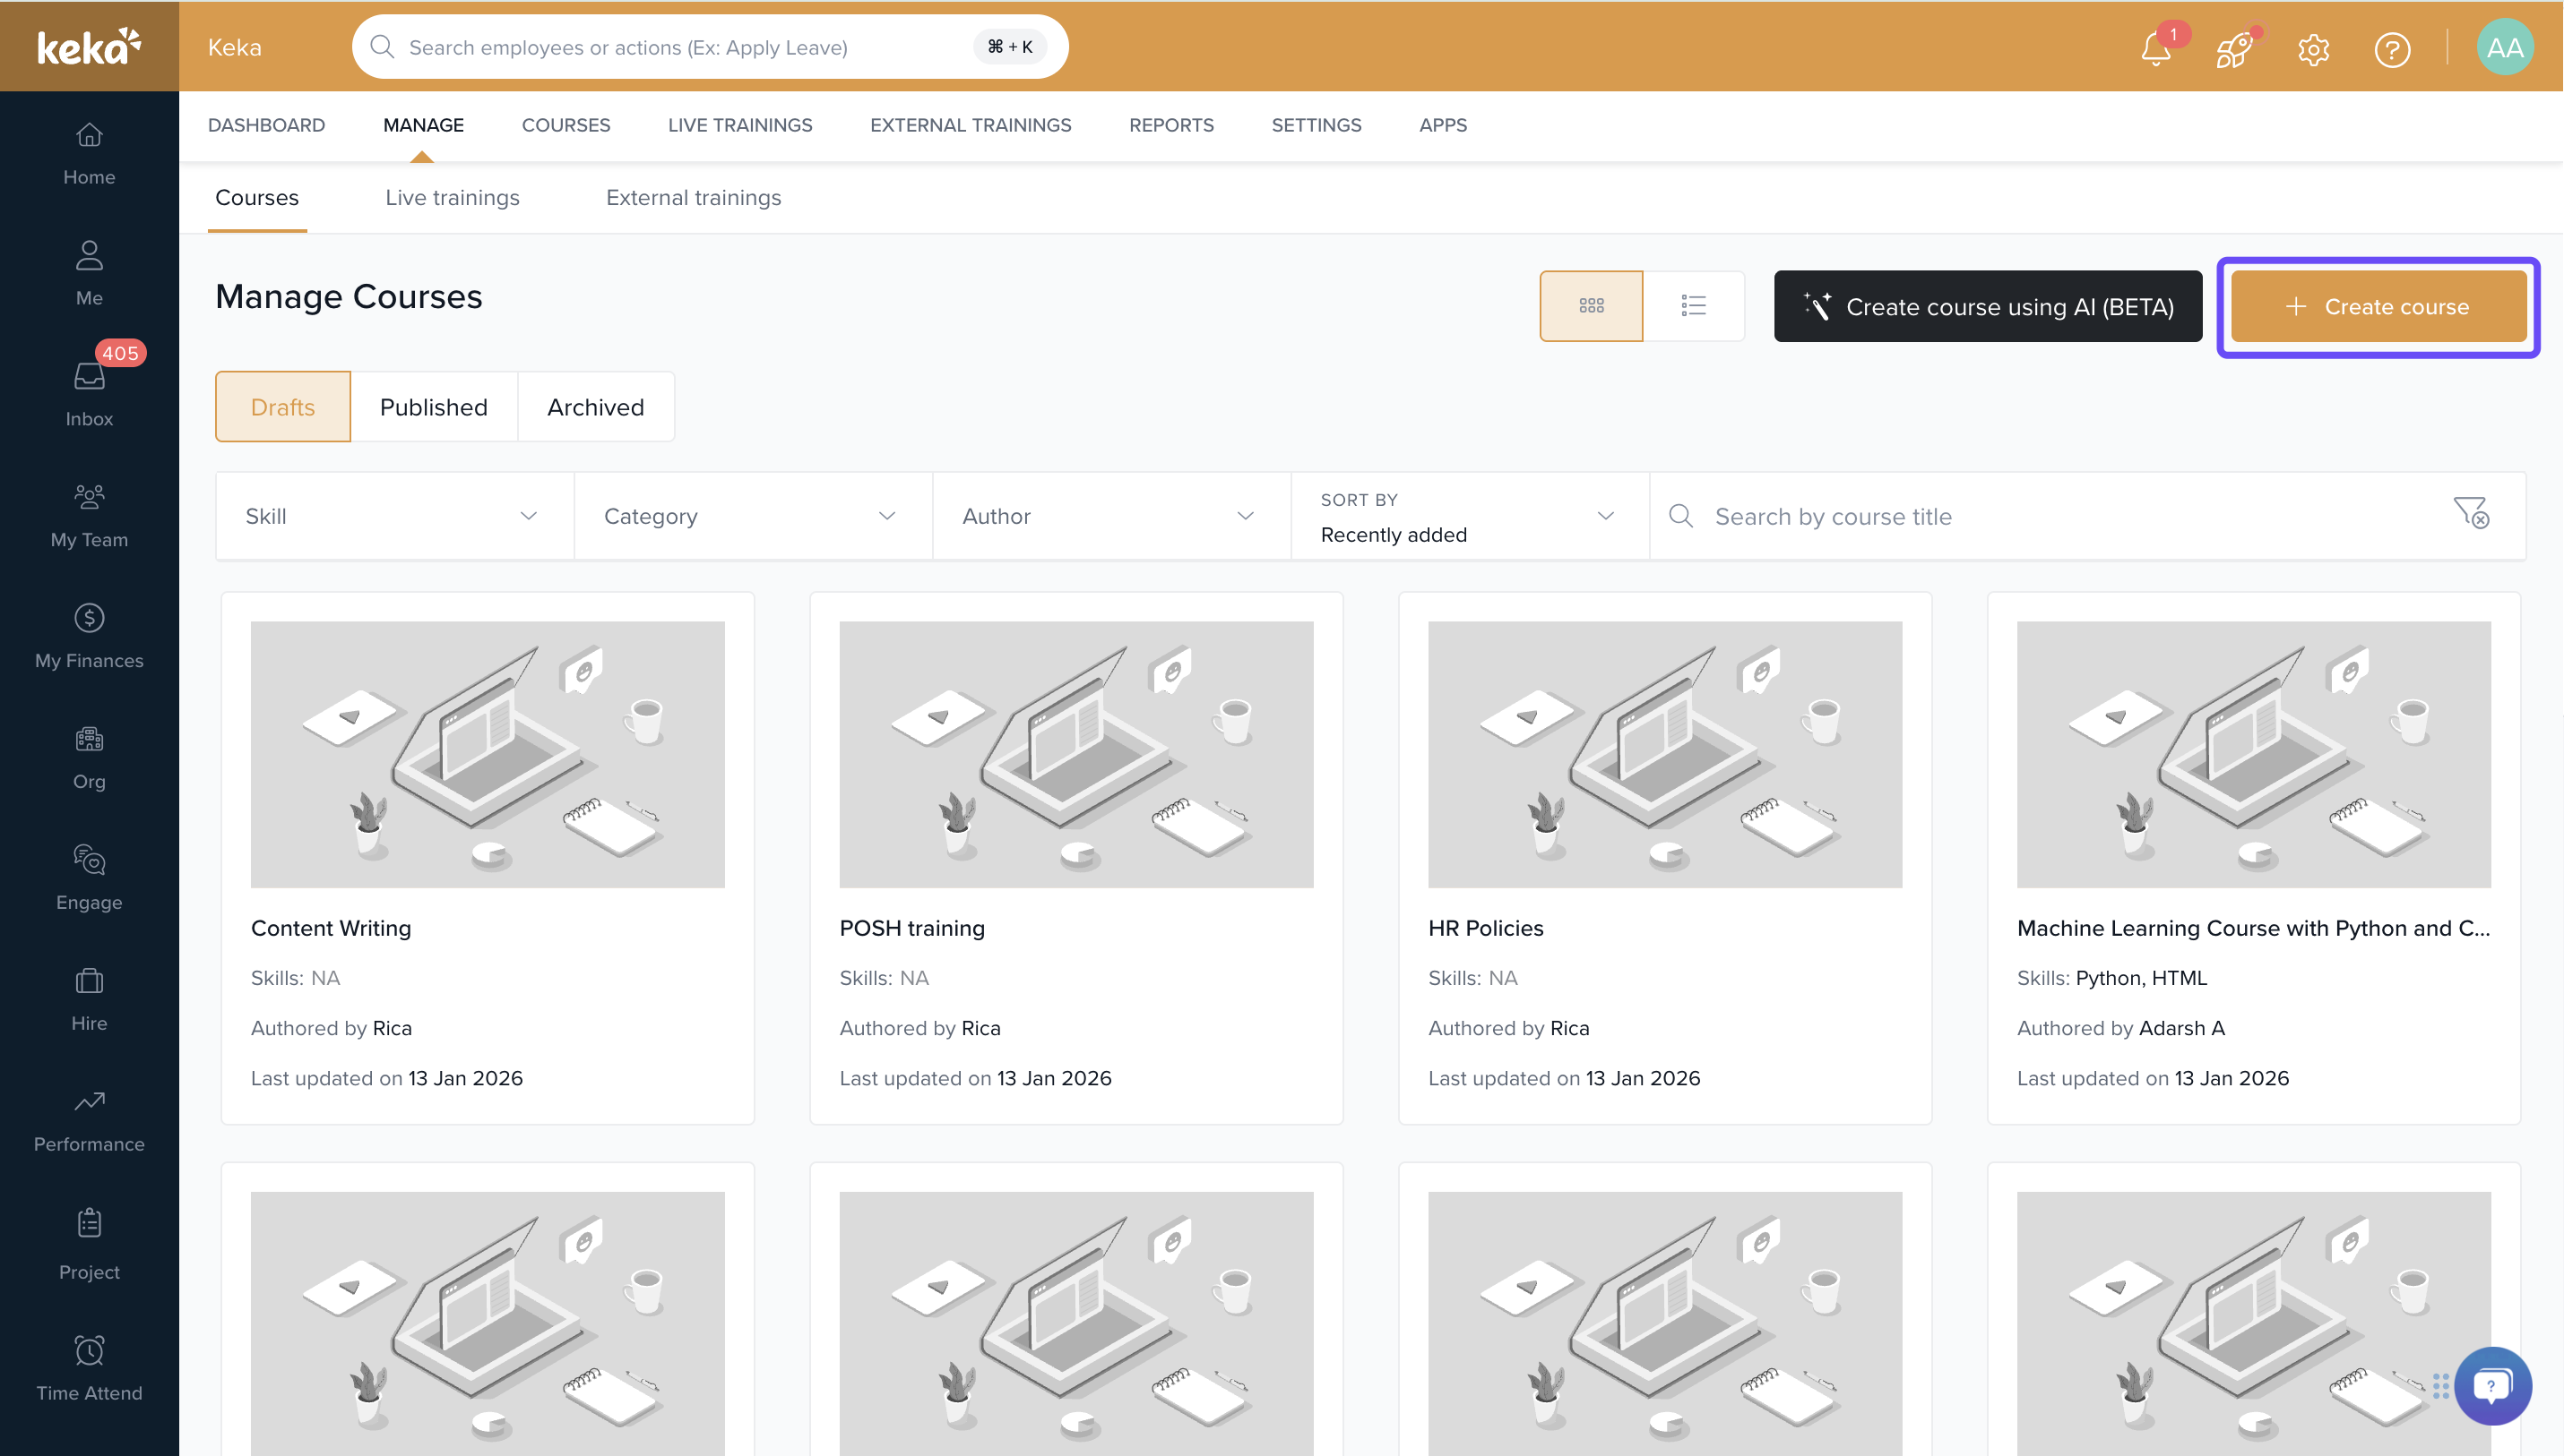
Task: Expand the Skill dropdown
Action: click(x=394, y=516)
